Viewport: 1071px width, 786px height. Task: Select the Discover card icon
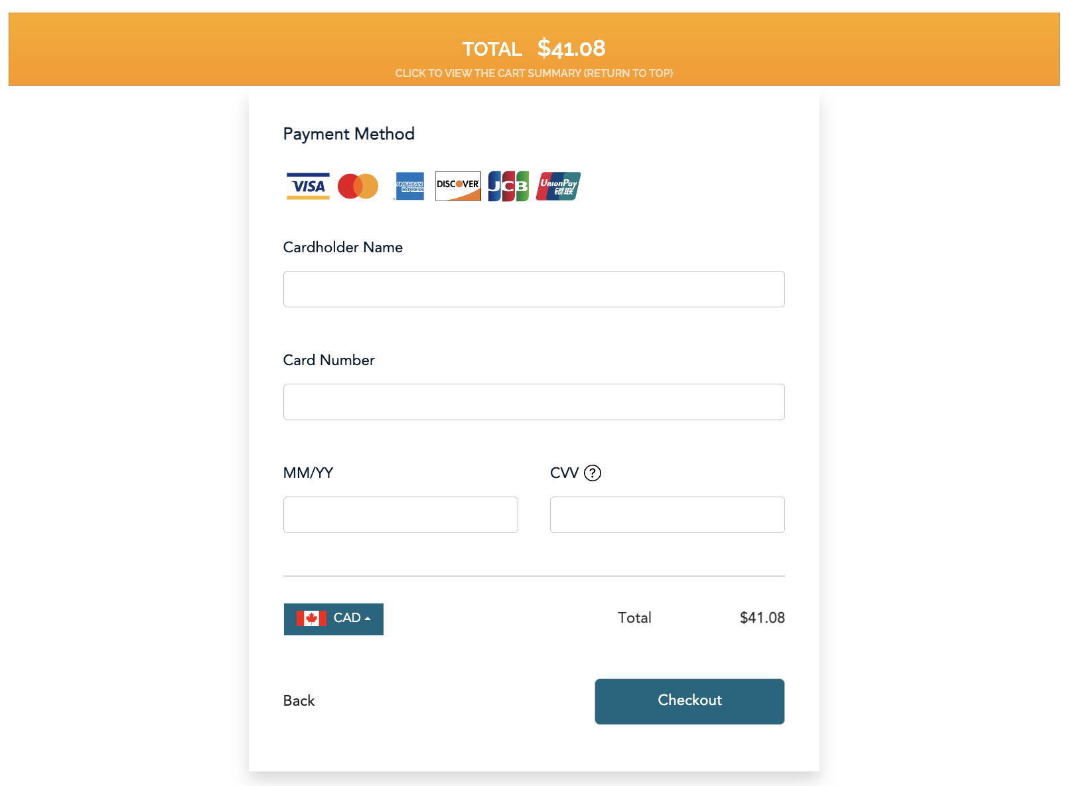(458, 186)
